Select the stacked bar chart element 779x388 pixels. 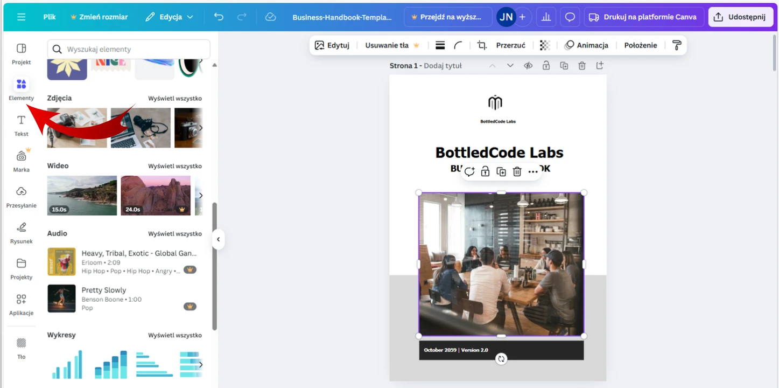(111, 365)
